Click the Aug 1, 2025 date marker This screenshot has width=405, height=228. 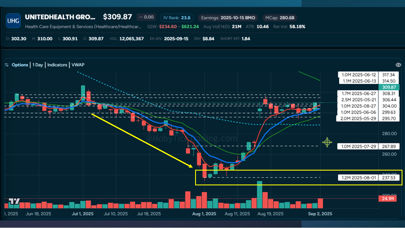tap(204, 214)
